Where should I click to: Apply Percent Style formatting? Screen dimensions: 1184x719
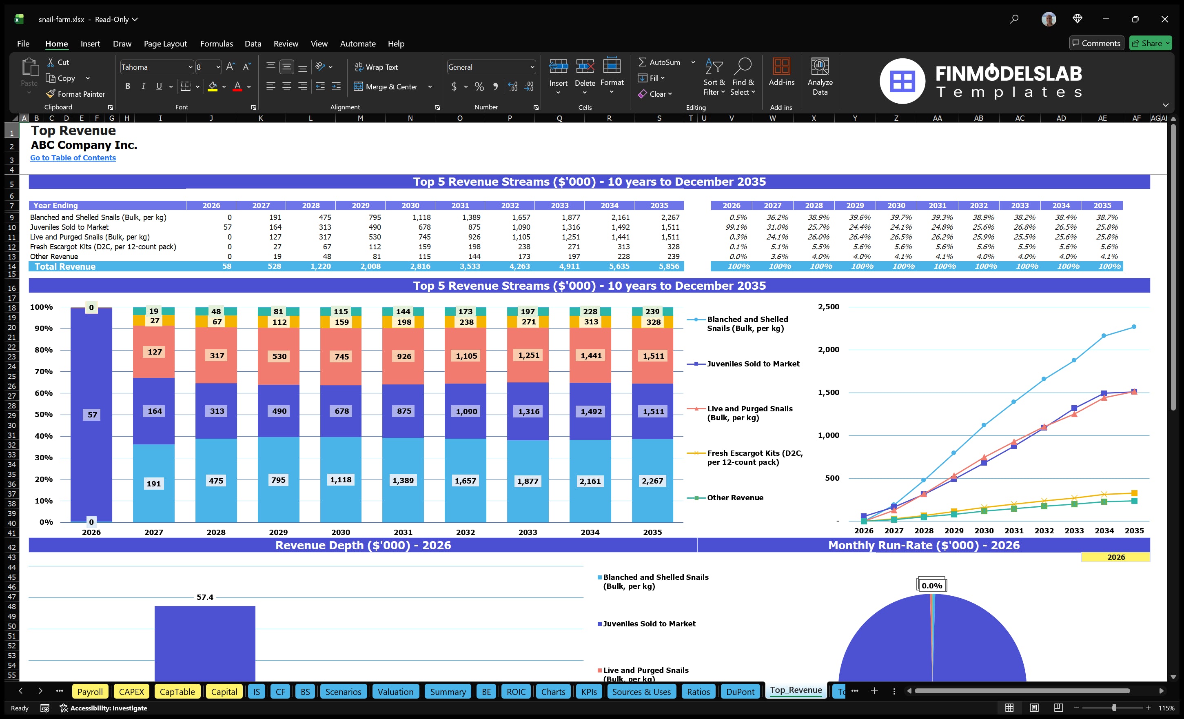479,87
